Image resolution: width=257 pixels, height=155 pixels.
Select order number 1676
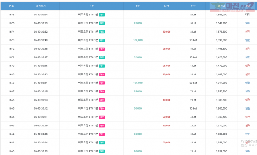pyautogui.click(x=11, y=15)
